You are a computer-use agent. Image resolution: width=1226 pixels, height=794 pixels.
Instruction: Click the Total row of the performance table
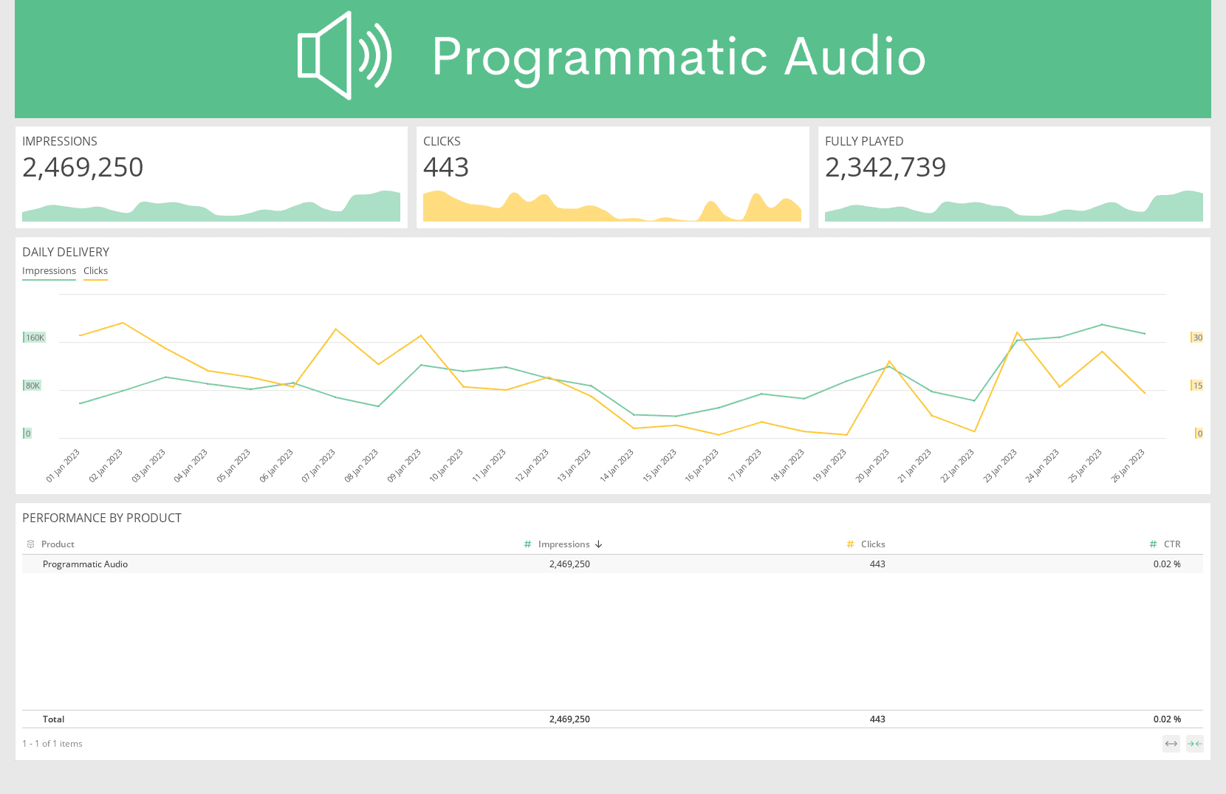pos(54,719)
